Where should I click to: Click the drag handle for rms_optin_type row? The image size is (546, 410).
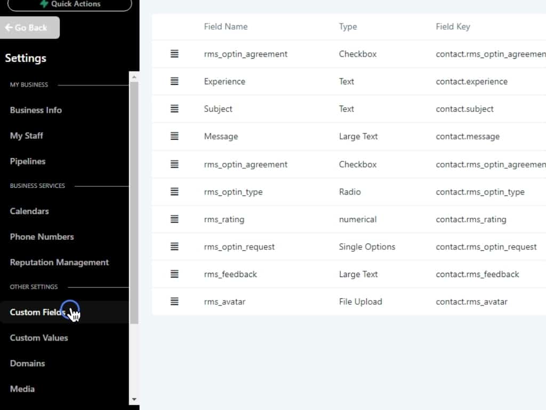tap(174, 192)
